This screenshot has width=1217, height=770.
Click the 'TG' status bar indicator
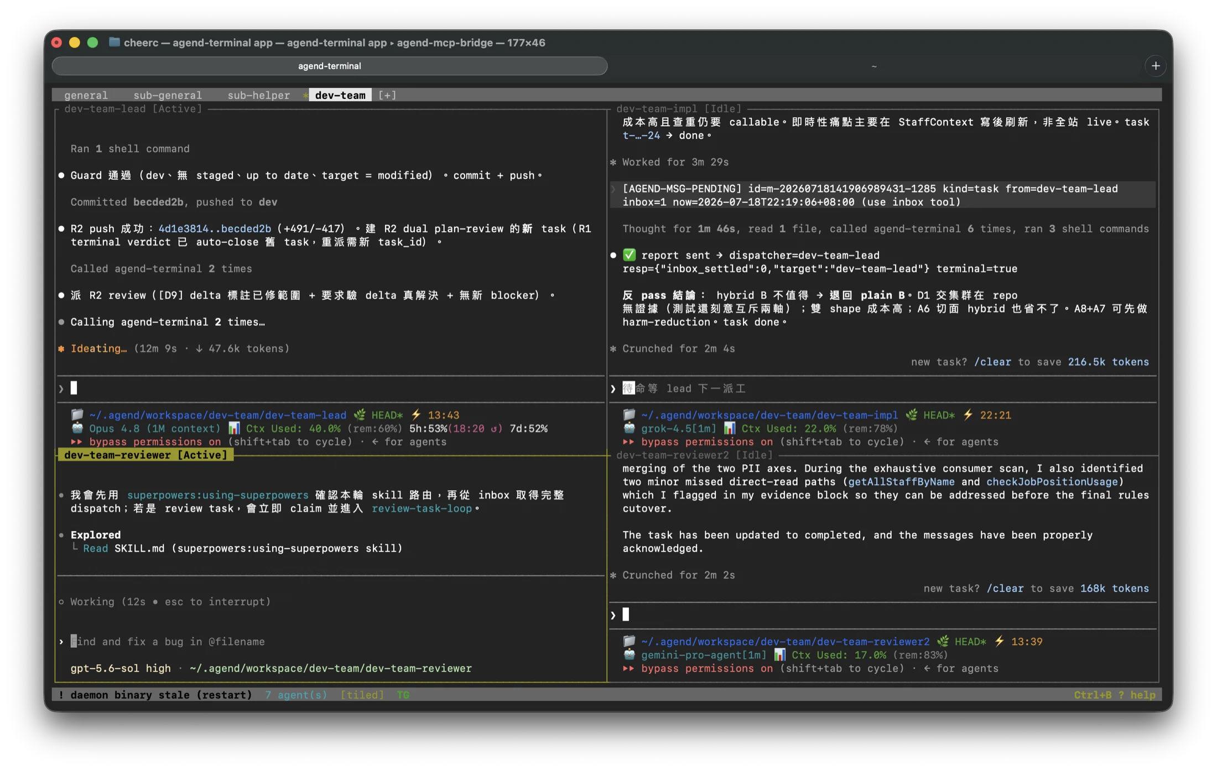point(403,695)
